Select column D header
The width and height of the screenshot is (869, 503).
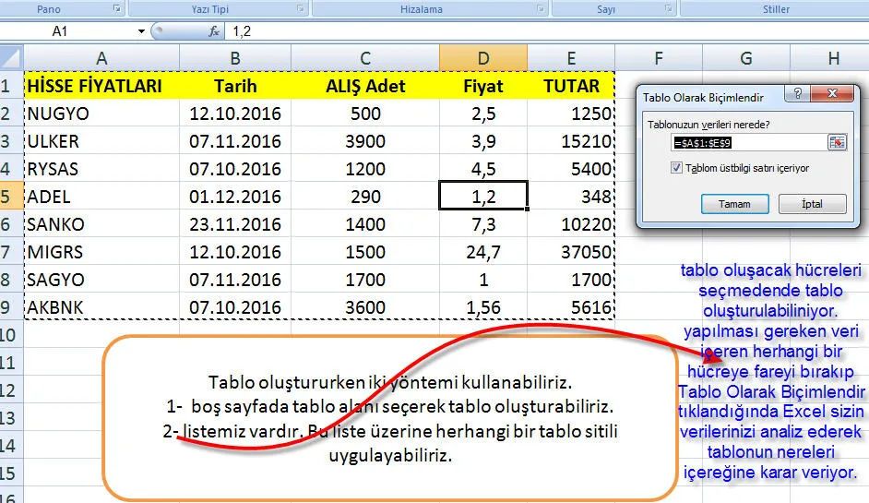coord(483,58)
